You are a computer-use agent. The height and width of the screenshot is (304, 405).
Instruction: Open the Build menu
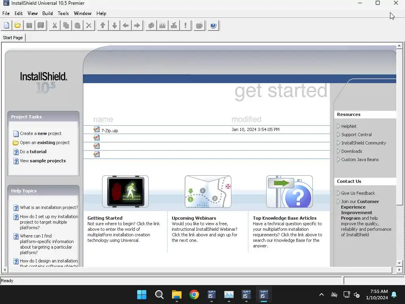(x=47, y=13)
